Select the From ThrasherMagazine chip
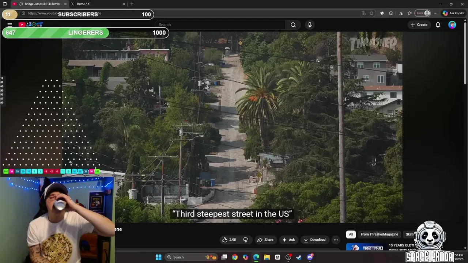The image size is (468, 263). (379, 235)
